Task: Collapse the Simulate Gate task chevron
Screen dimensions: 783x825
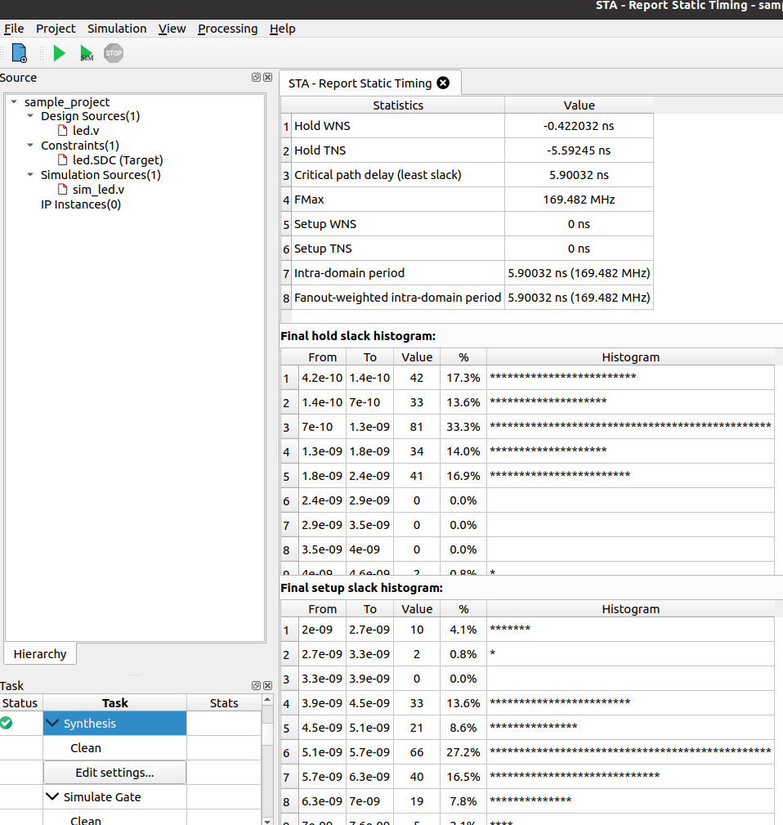Action: click(52, 796)
